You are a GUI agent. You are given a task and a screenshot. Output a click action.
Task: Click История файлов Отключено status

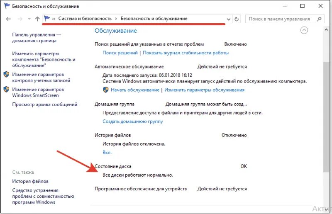click(234, 135)
